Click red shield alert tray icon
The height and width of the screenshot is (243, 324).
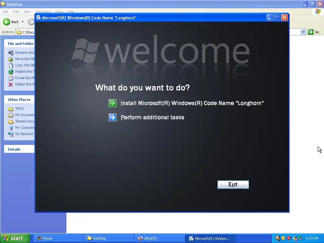[x=289, y=239]
